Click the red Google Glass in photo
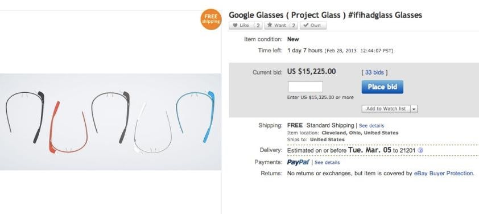 coord(68,128)
